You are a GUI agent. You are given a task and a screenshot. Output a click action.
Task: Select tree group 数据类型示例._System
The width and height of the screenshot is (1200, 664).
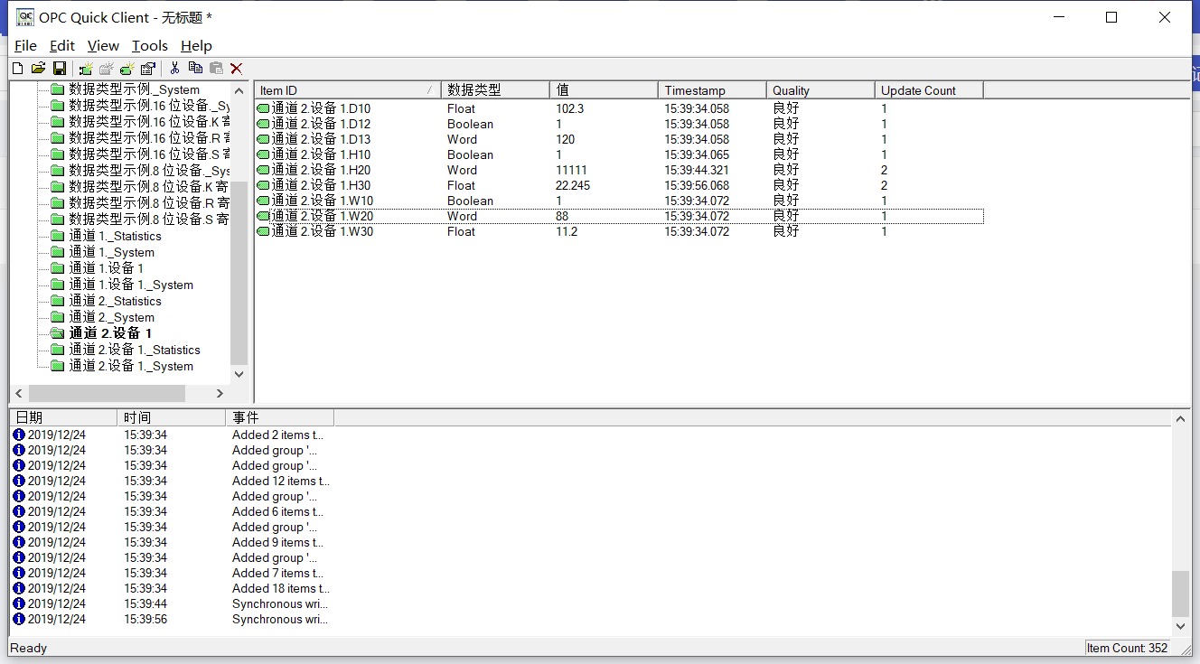point(134,89)
